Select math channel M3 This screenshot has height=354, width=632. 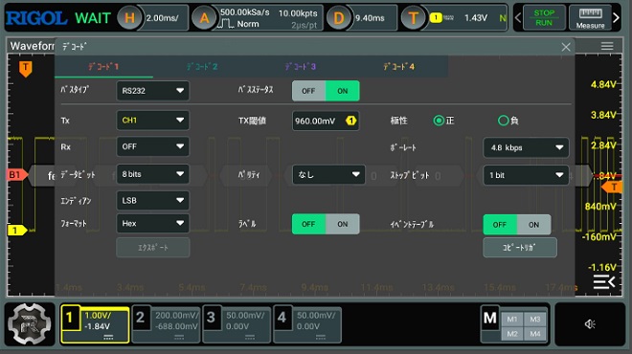(535, 320)
